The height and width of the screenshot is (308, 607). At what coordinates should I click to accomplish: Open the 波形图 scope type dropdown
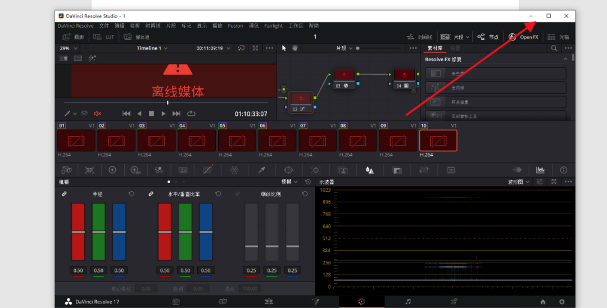click(x=519, y=182)
